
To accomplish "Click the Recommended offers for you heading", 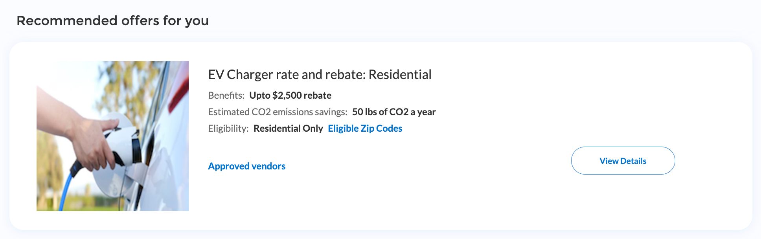I will [x=112, y=21].
